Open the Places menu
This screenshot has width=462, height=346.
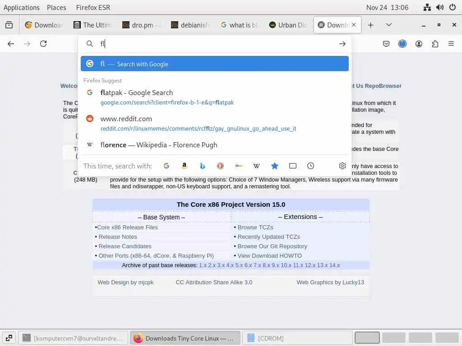point(56,7)
